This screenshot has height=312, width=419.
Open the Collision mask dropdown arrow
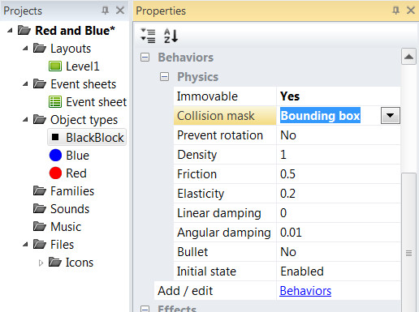(391, 116)
